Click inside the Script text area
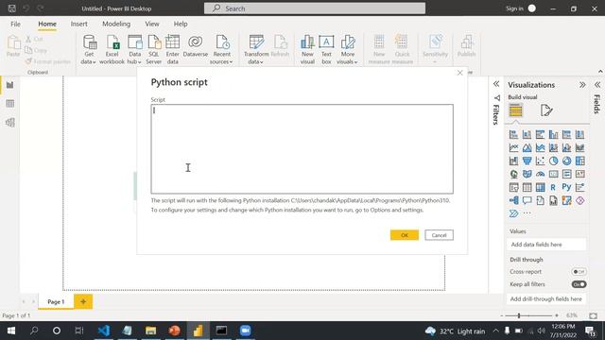The width and height of the screenshot is (605, 340). [x=302, y=149]
